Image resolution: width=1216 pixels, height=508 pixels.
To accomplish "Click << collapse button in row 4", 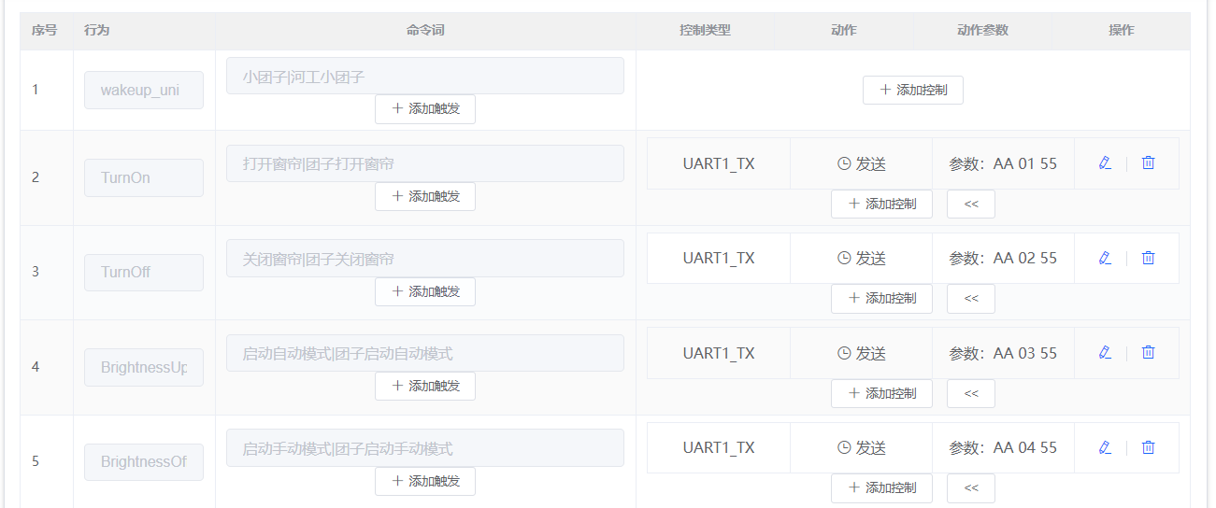I will 970,393.
